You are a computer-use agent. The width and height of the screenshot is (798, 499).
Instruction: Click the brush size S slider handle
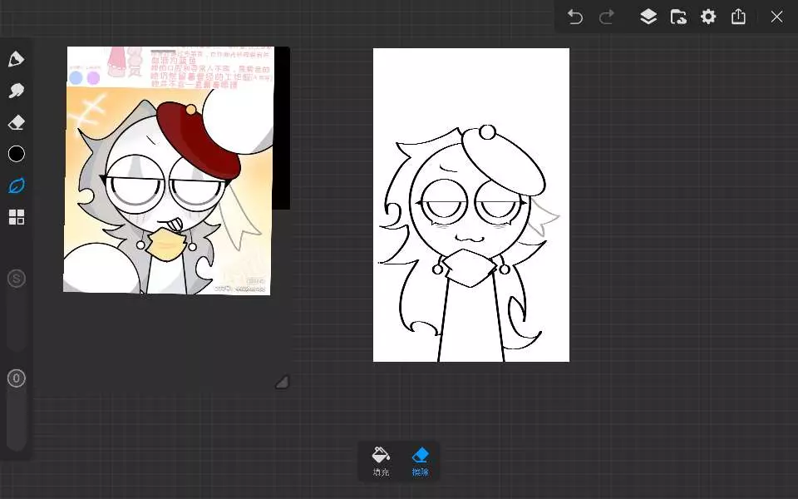(x=16, y=279)
